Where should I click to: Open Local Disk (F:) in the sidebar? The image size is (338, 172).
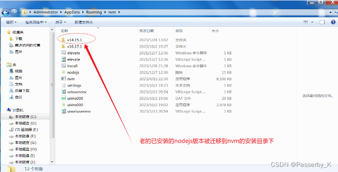tap(25, 136)
